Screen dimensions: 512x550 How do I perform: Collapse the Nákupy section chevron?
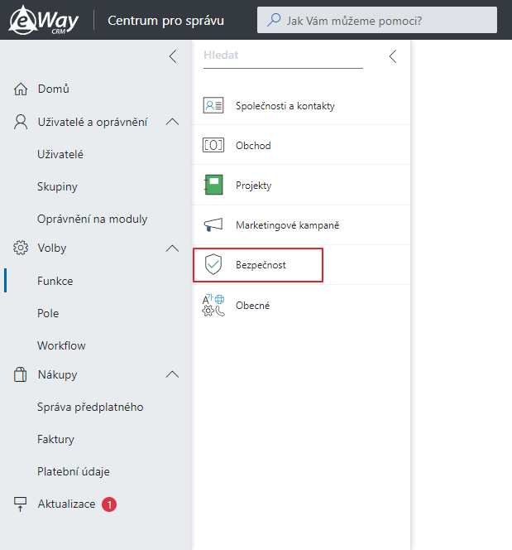pos(172,374)
